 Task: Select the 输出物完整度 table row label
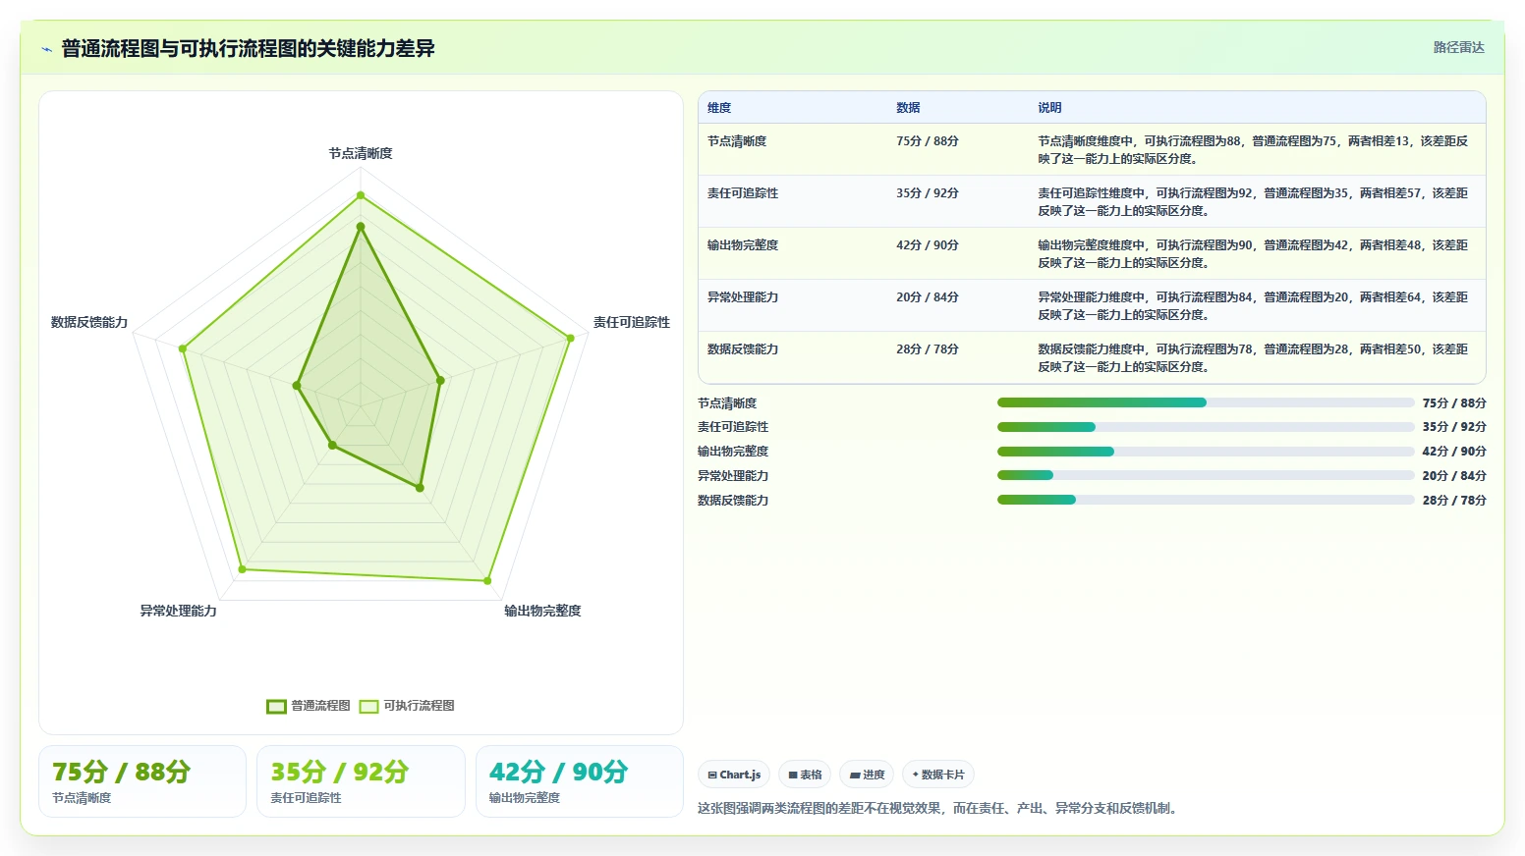(x=743, y=245)
